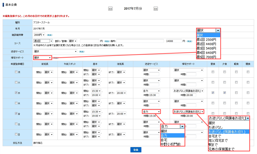Click the 登録 submit button
This screenshot has height=154, width=257.
coord(136,150)
